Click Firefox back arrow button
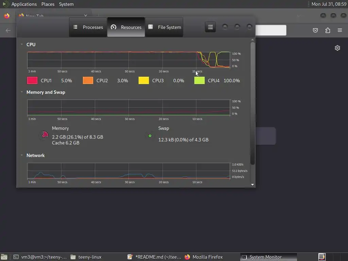Viewport: 348px width, 261px height. click(x=8, y=30)
